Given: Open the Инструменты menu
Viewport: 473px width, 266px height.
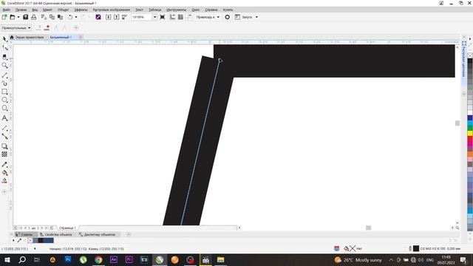Looking at the screenshot, I should 176,10.
